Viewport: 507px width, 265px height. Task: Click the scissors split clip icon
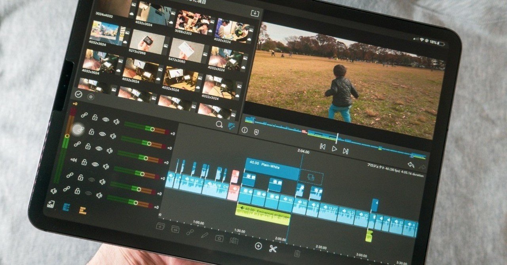tap(273, 249)
